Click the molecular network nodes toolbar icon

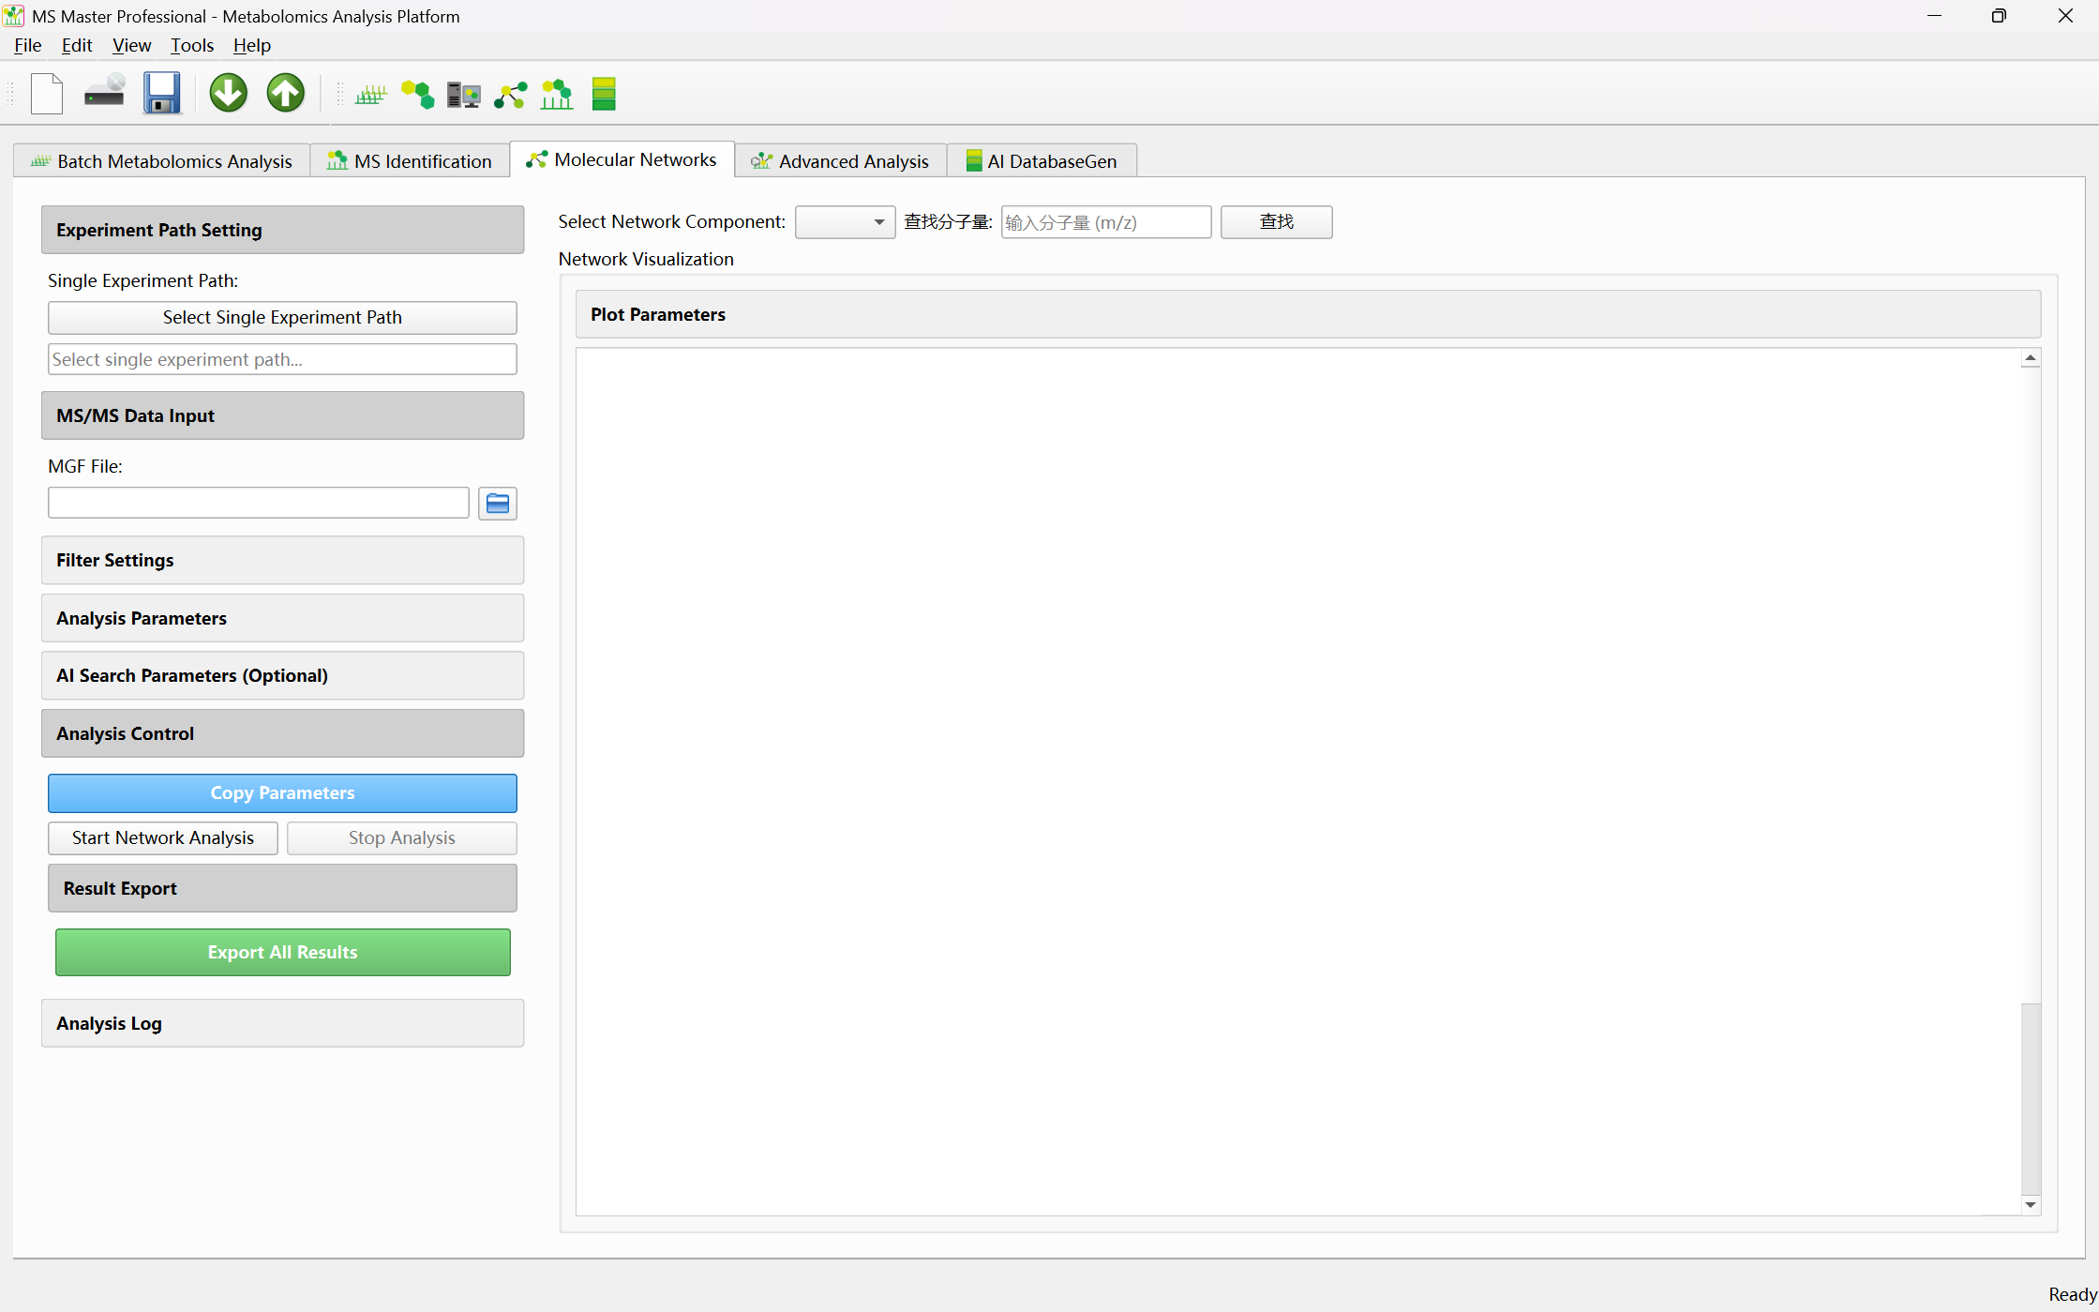click(511, 95)
